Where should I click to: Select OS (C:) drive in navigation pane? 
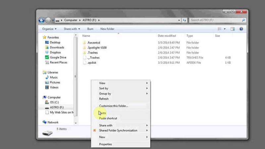(54, 102)
